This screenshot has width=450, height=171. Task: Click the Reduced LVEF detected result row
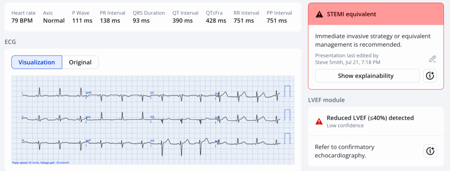(376, 121)
